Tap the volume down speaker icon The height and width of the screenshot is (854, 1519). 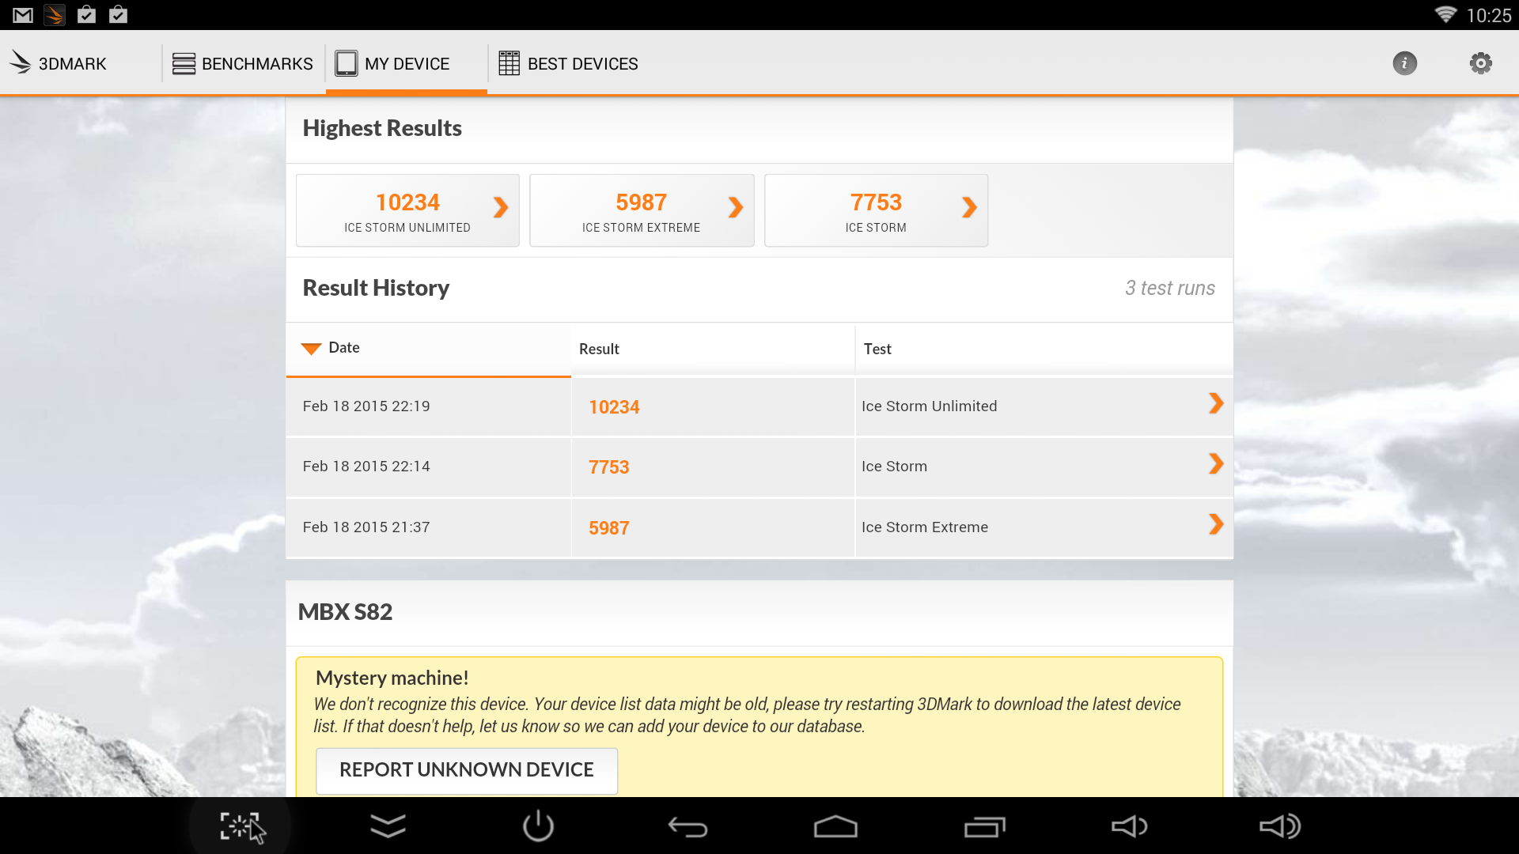point(1130,826)
